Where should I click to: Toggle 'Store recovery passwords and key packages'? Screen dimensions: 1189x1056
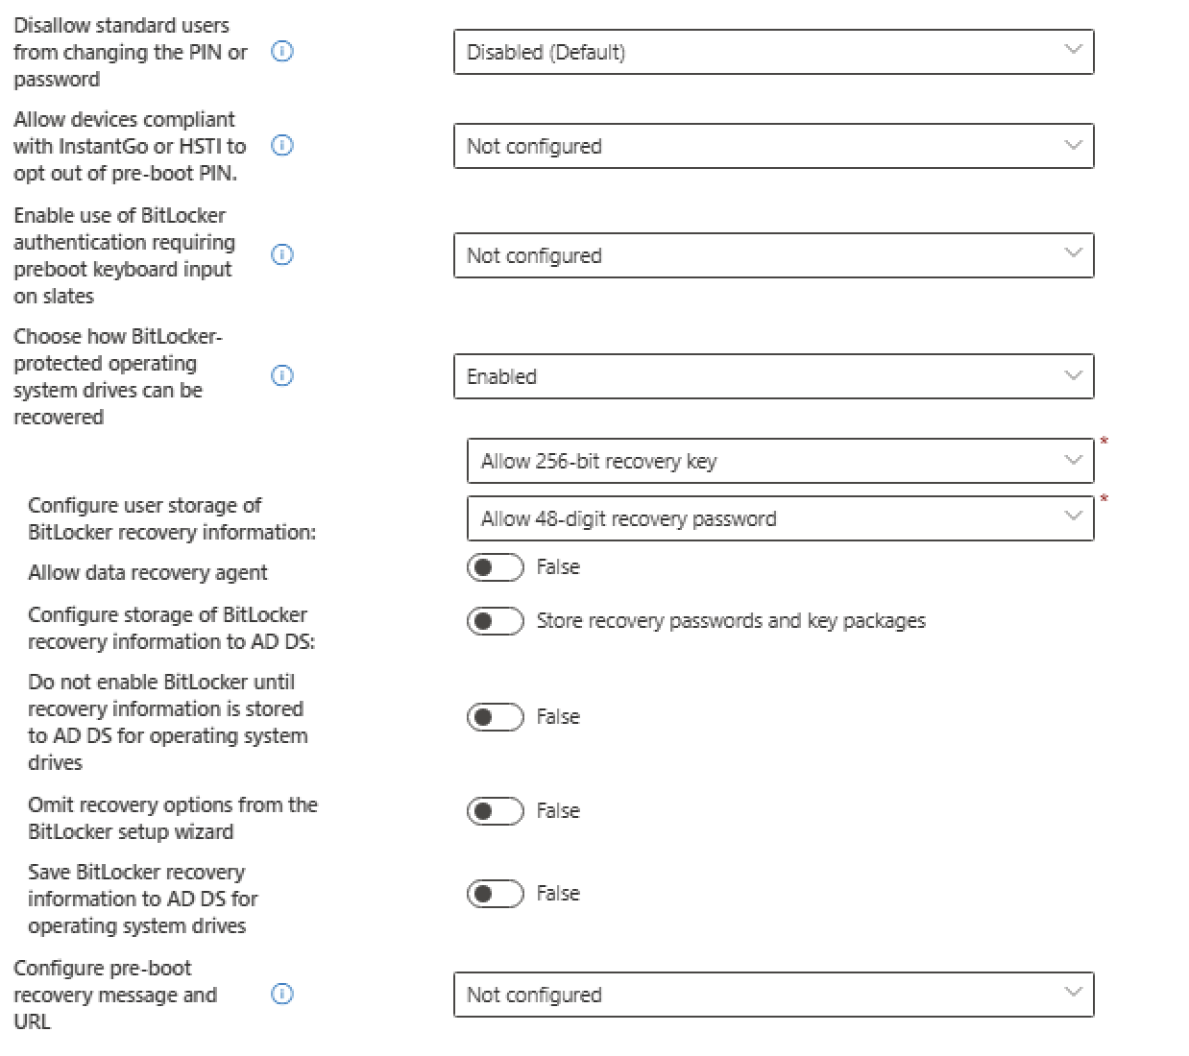[495, 621]
